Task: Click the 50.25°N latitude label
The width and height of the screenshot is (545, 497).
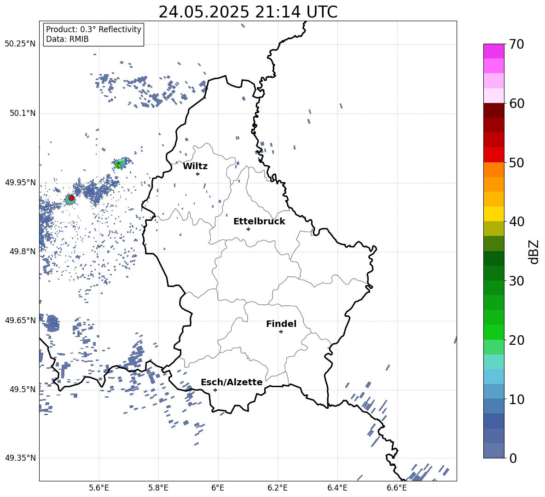Action: [x=20, y=44]
